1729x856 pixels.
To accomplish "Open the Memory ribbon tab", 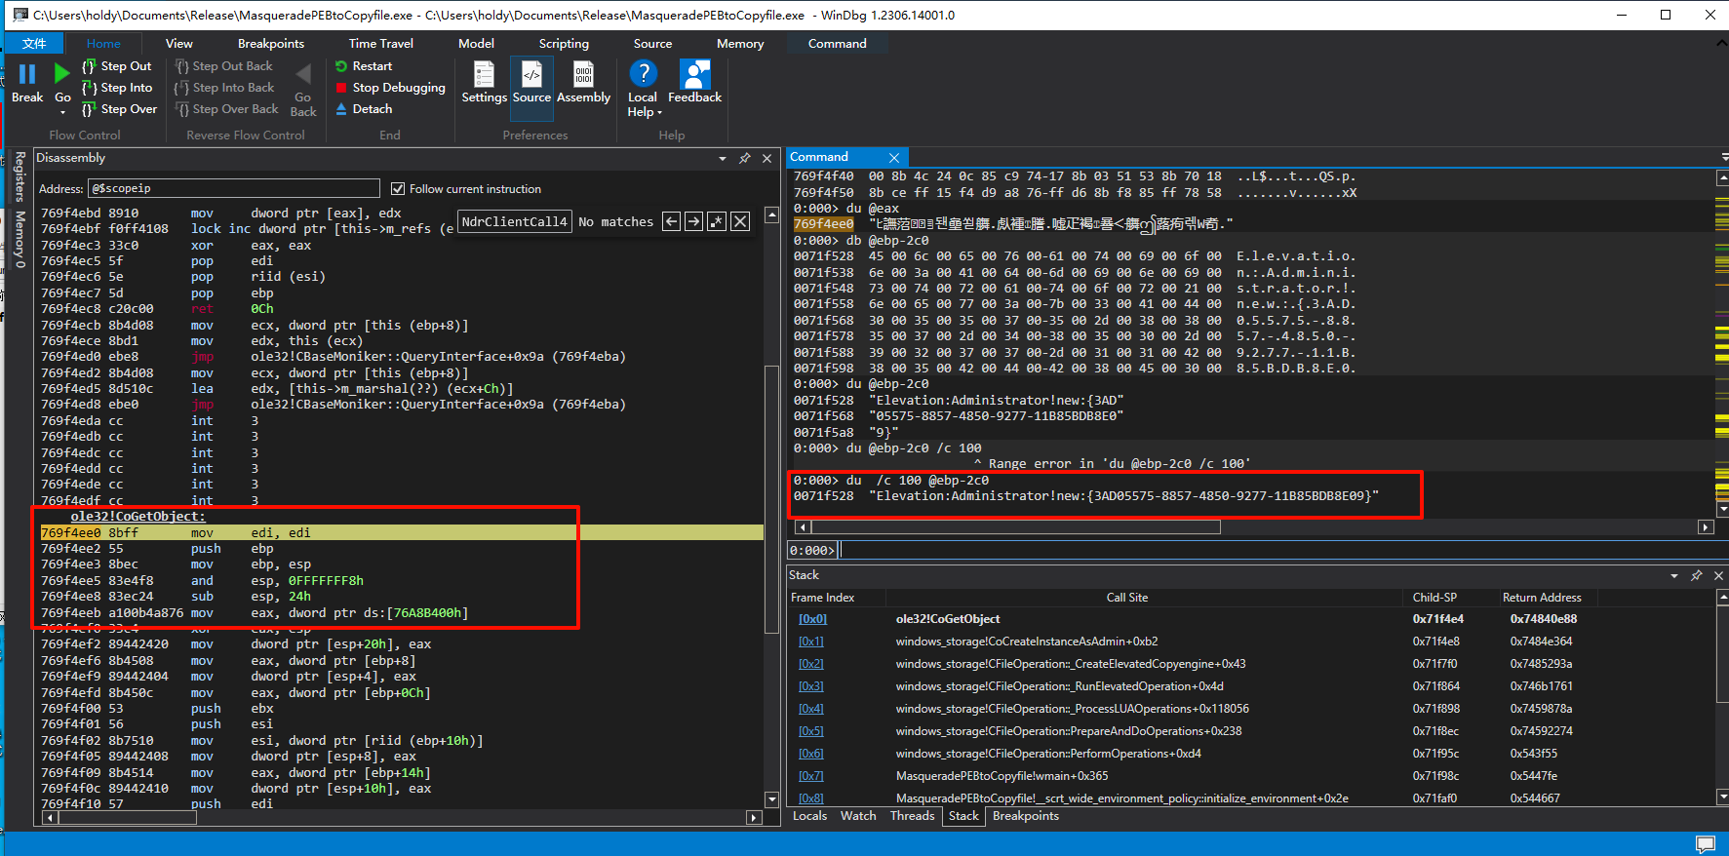I will (740, 44).
